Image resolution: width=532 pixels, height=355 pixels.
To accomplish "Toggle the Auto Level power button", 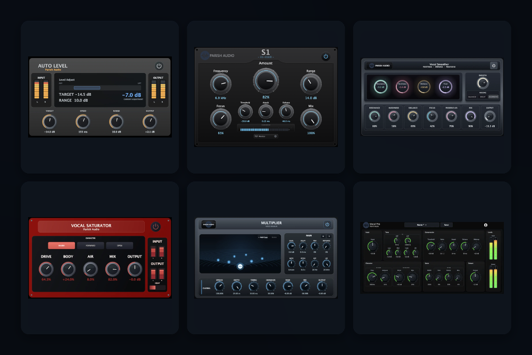I will tap(159, 66).
